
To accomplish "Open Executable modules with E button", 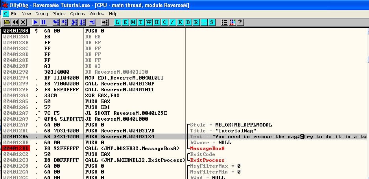I will (x=125, y=22).
